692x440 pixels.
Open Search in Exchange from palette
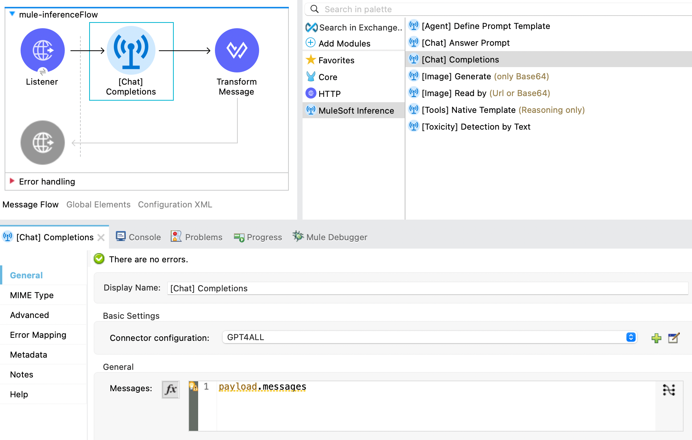point(354,27)
